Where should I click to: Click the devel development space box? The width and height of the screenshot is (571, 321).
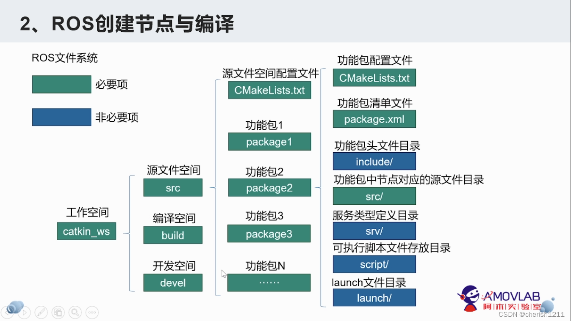(x=173, y=283)
